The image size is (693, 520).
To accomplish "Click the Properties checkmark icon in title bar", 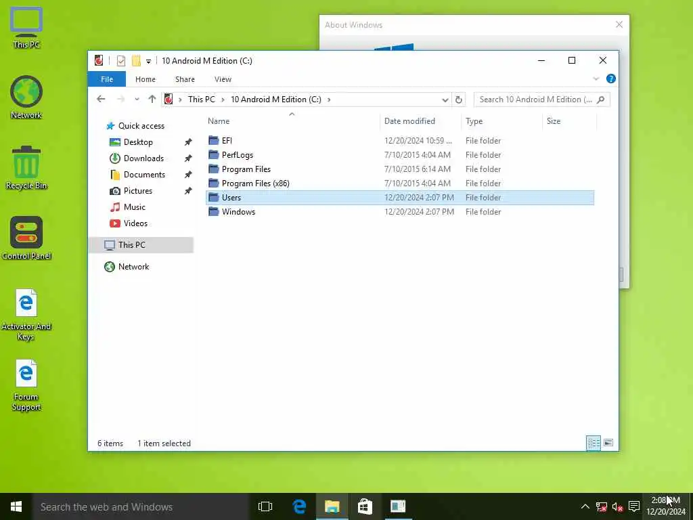I will click(120, 60).
